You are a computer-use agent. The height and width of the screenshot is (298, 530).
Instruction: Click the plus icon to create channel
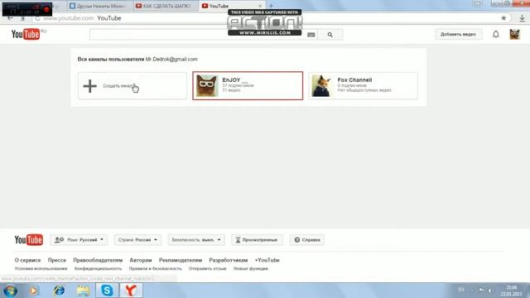point(90,86)
